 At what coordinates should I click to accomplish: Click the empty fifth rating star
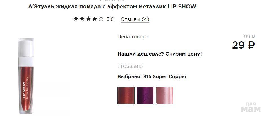point(101,19)
